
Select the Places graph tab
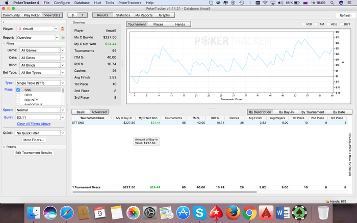pos(158,24)
